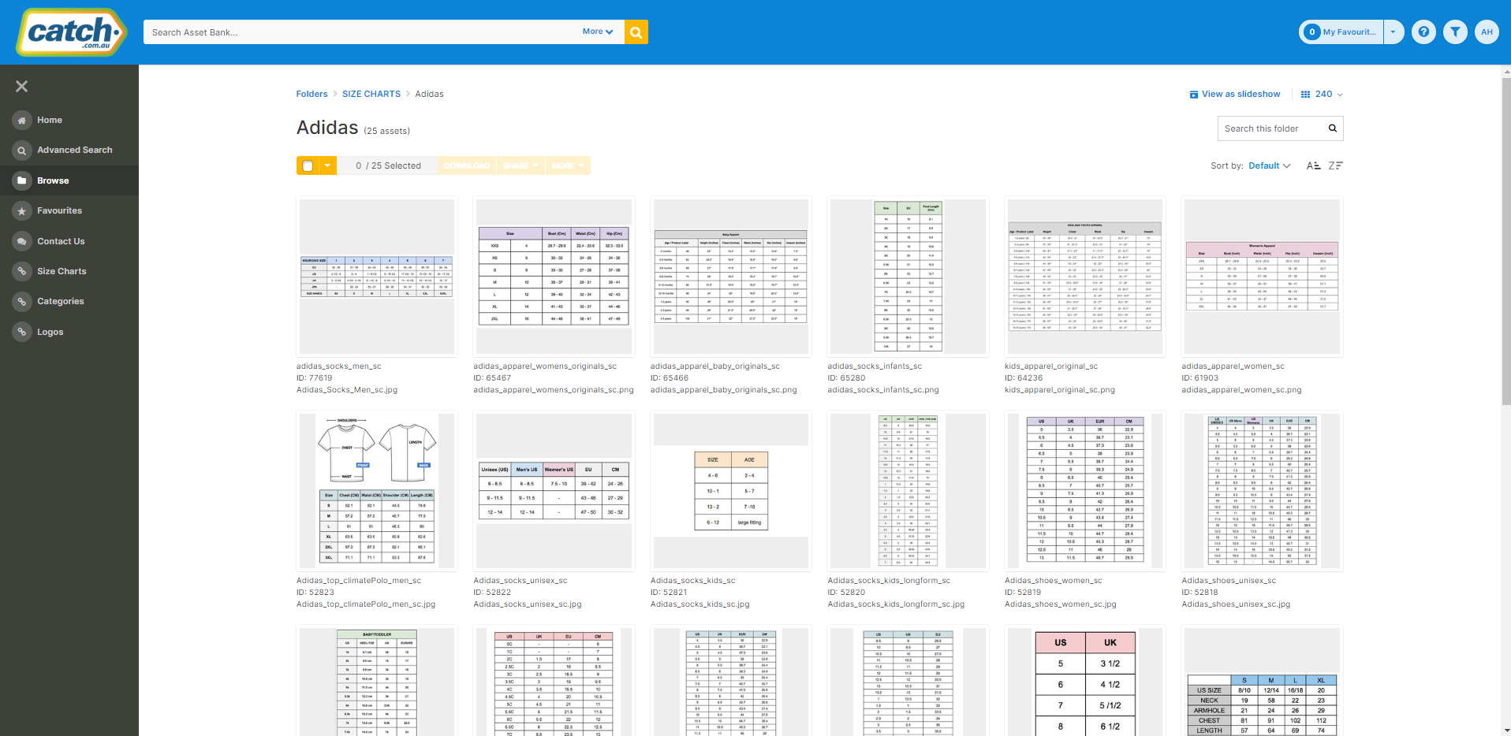This screenshot has height=736, width=1511.
Task: Click the grid view icon beside 240
Action: (x=1305, y=95)
